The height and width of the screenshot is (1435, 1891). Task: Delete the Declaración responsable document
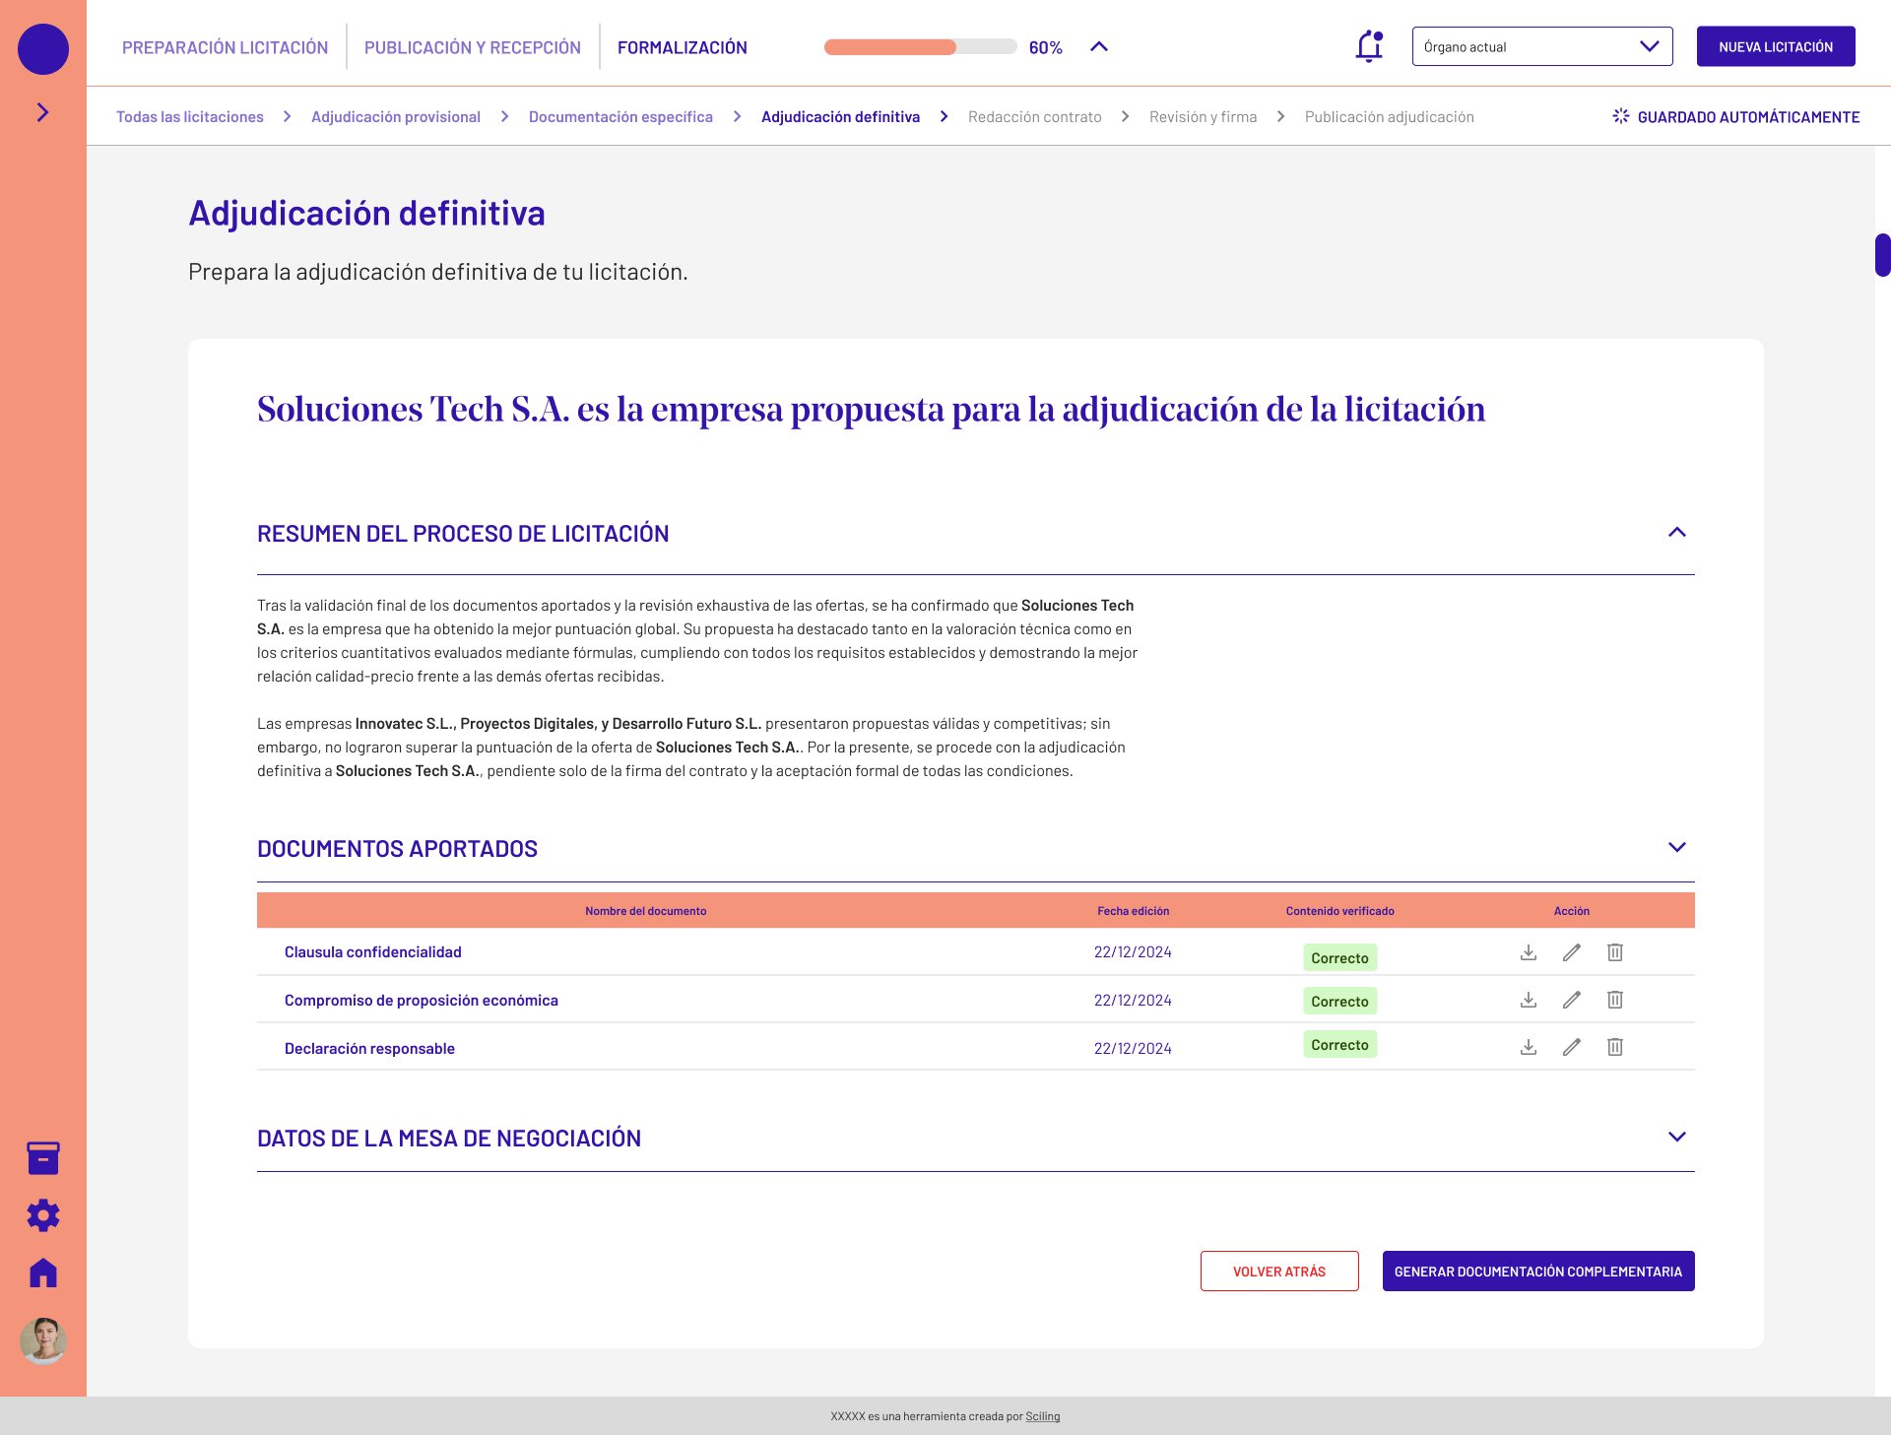point(1615,1047)
